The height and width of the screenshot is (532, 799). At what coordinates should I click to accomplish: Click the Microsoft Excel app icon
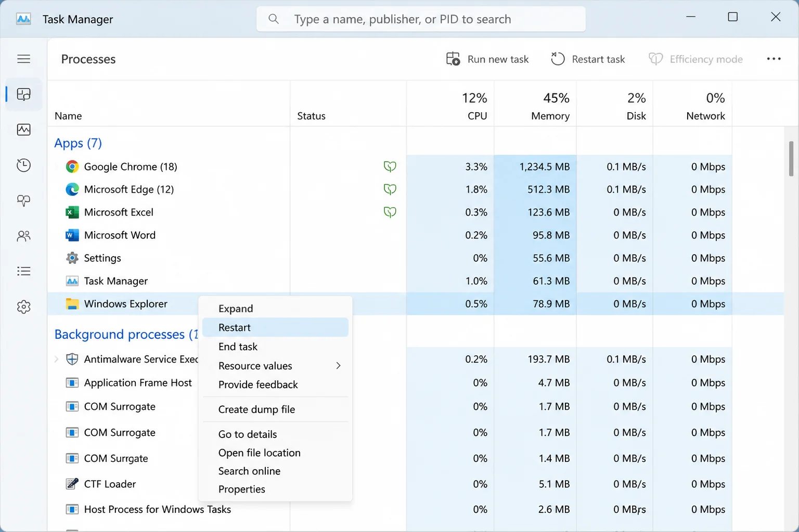72,212
